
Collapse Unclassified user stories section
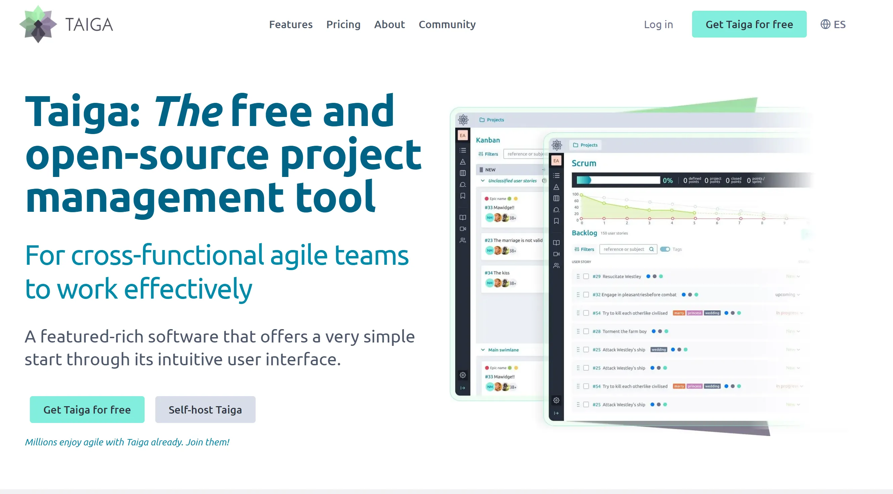click(x=482, y=181)
